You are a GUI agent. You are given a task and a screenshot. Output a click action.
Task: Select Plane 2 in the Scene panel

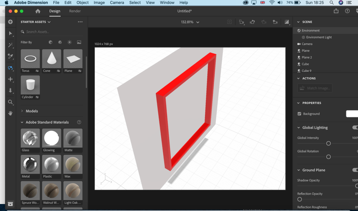[307, 57]
